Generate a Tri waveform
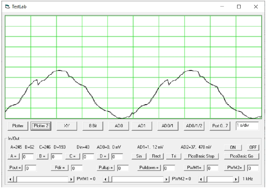The image size is (266, 189). (x=173, y=156)
